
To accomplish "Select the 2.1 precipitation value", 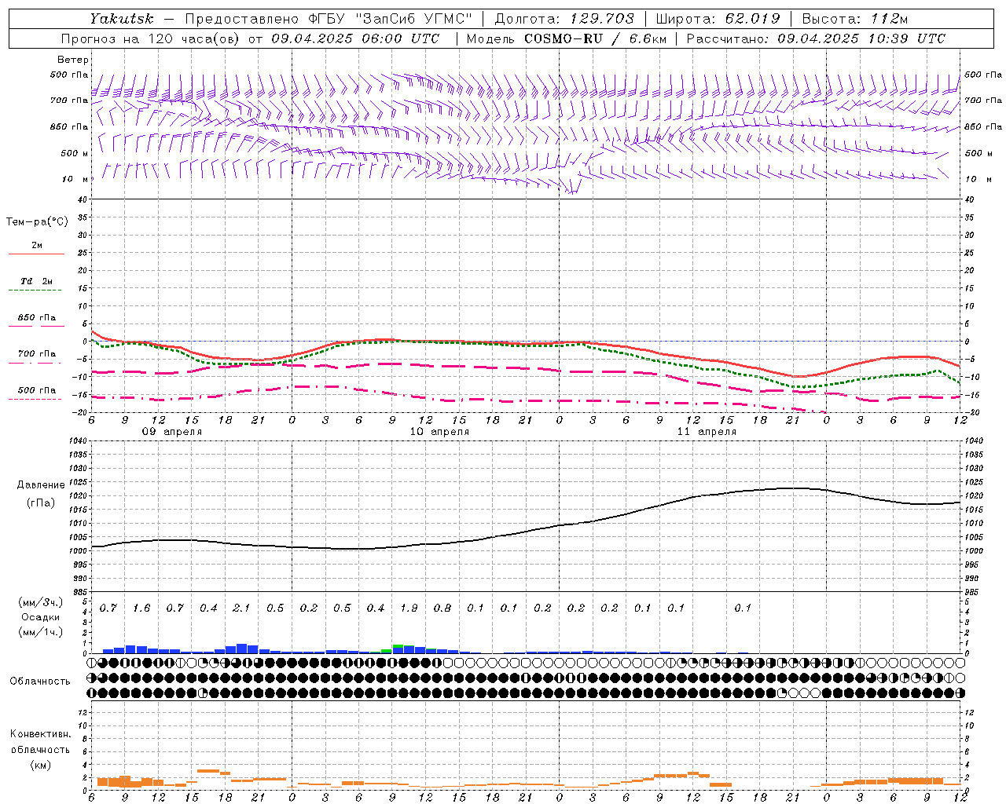I will 241,608.
